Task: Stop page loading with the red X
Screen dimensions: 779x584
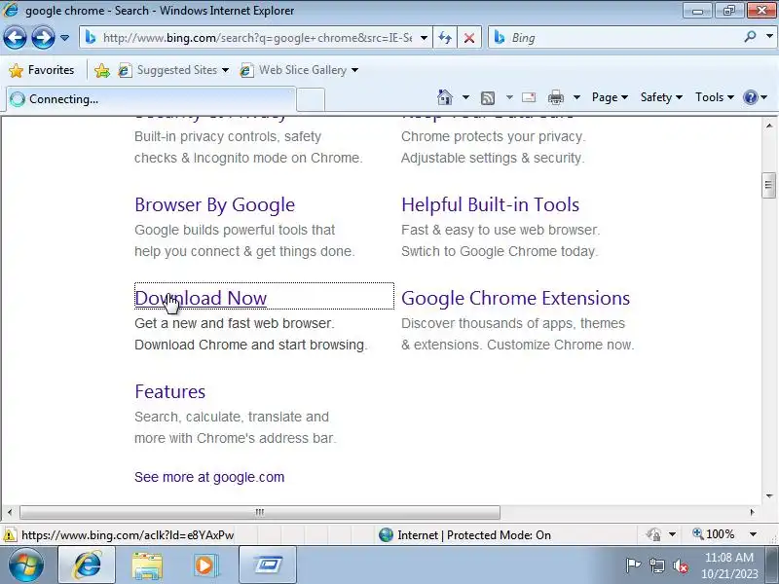Action: tap(469, 38)
